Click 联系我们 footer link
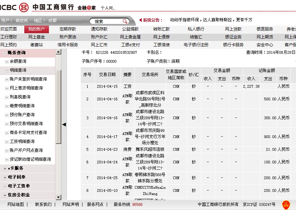This screenshot has height=210, width=296. point(43,204)
